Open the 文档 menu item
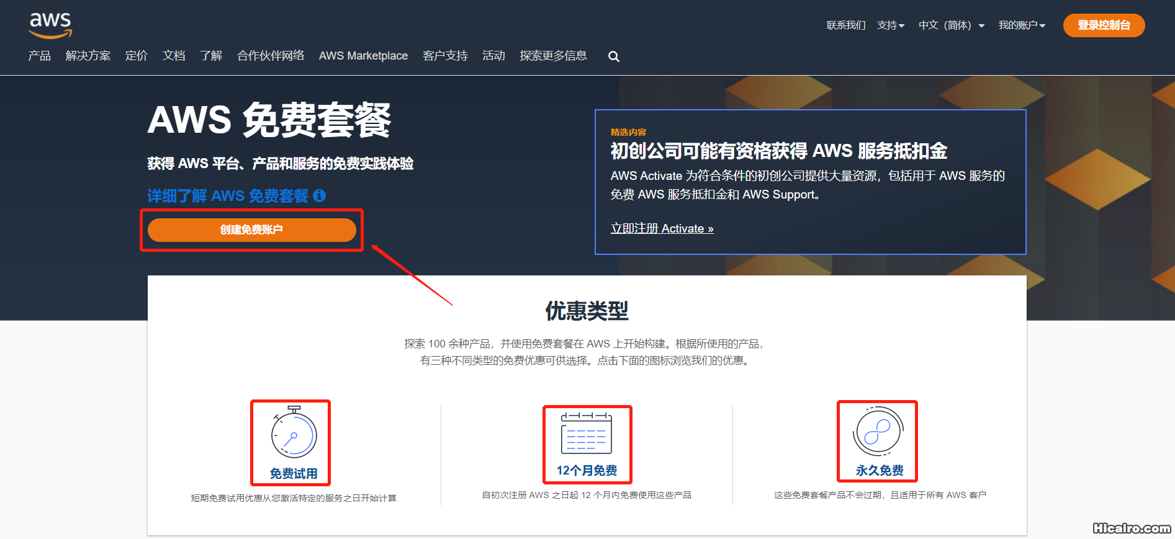Viewport: 1175px width, 539px height. pyautogui.click(x=174, y=56)
